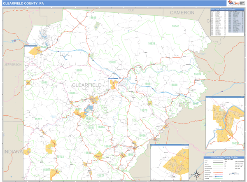
Task: Select the large "CLEARFIELD" county label
Action: point(86,85)
